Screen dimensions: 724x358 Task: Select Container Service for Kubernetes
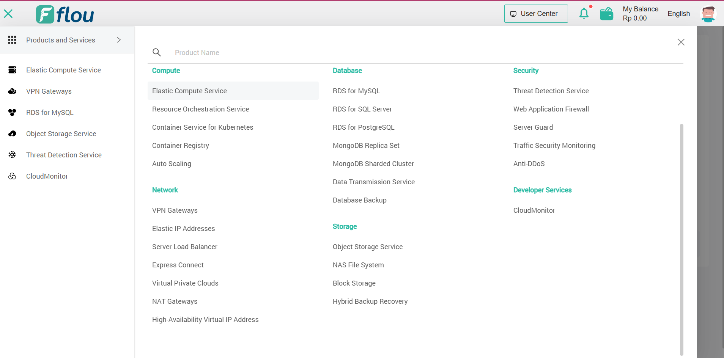click(x=203, y=127)
